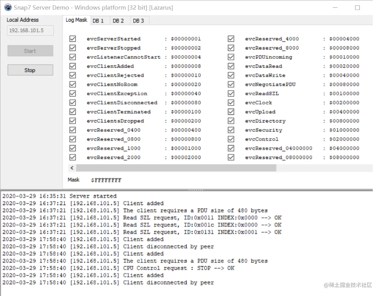Minimize the Snap7 Server Demo window
The image size is (380, 296).
(336, 8)
